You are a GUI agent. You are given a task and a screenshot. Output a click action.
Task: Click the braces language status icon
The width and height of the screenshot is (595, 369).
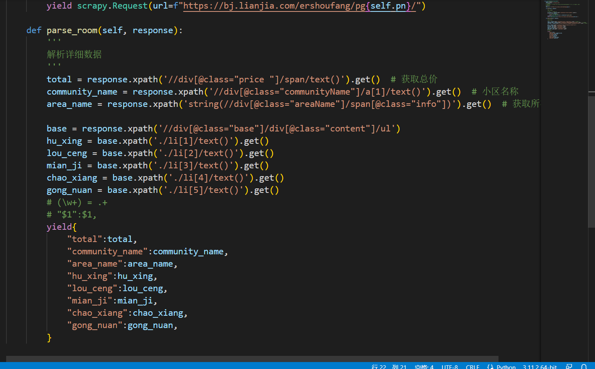(490, 367)
